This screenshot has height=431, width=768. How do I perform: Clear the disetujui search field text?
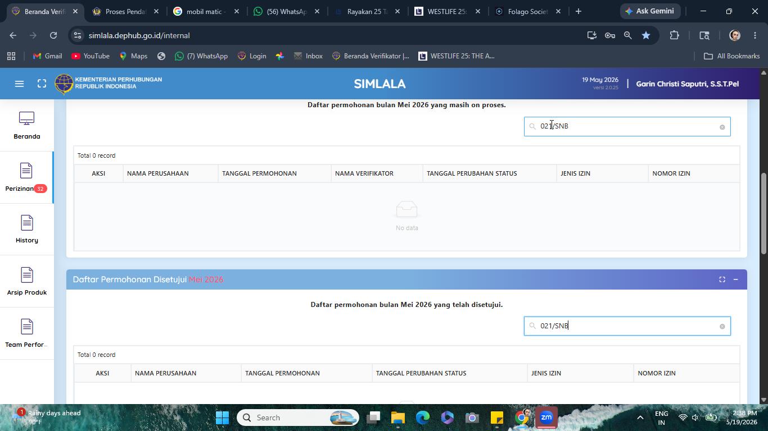(722, 326)
